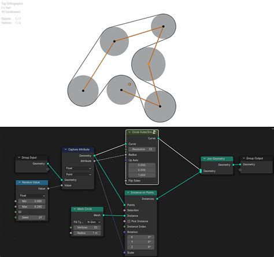The image size is (274, 257).
Task: Click the Geometry output socket of Group Input
Action: [x=48, y=164]
